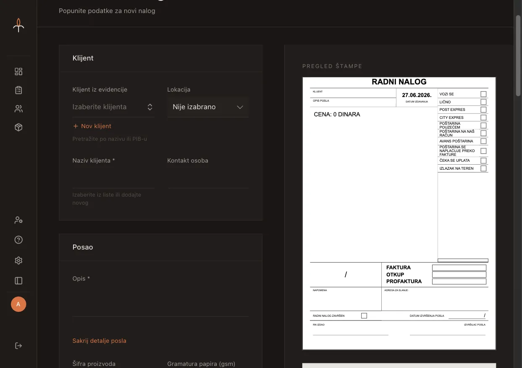Open the products box icon in sidebar
Screen dimensions: 522x368
tap(18, 127)
